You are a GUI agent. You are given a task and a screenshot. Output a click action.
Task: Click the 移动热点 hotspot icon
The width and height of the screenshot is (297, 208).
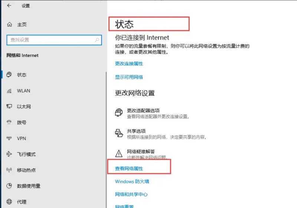[x=9, y=170]
